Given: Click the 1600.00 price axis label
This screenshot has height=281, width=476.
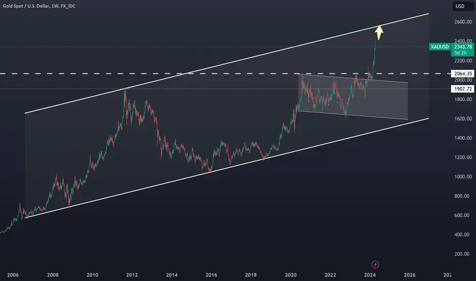Looking at the screenshot, I should [463, 119].
